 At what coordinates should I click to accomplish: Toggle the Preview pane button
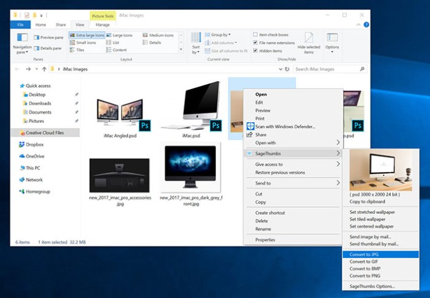click(x=47, y=37)
